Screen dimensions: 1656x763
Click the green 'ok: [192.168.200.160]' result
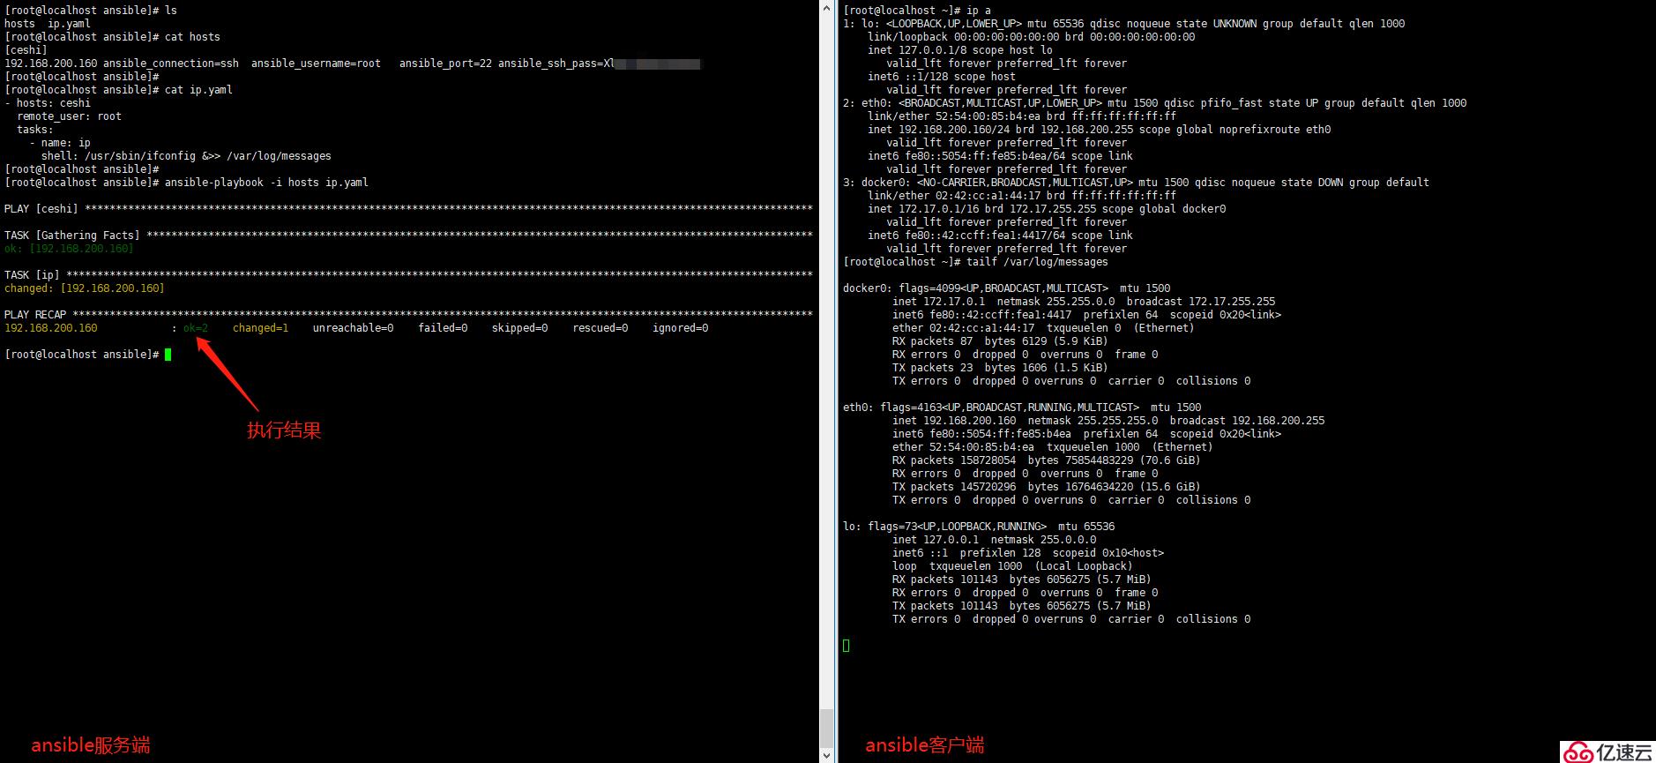[x=69, y=249]
